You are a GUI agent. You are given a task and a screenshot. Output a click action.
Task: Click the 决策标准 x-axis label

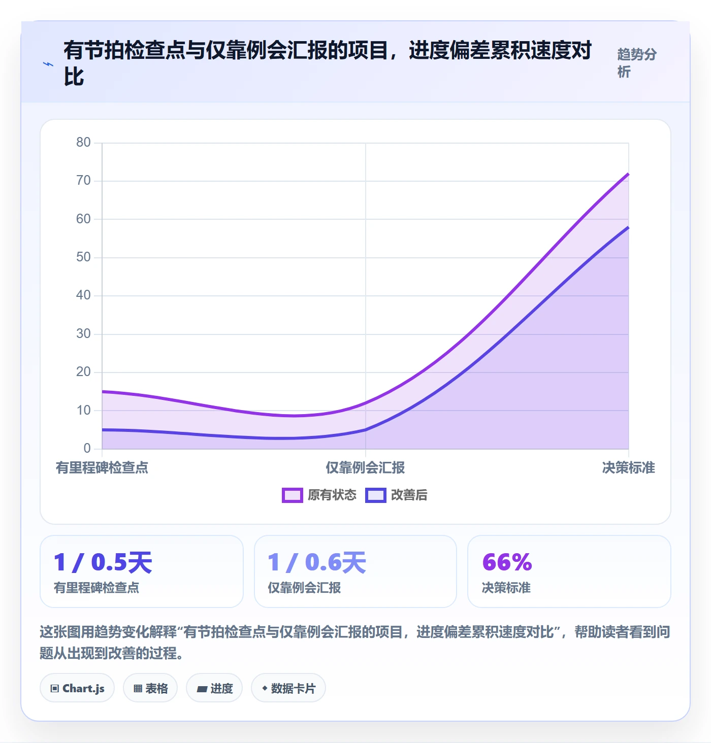(629, 468)
